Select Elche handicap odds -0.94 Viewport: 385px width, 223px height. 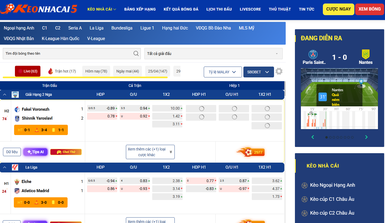pyautogui.click(x=102, y=181)
